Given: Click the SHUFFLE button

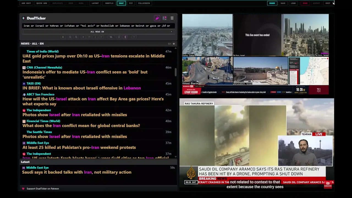Looking at the screenshot, I should pyautogui.click(x=109, y=3).
